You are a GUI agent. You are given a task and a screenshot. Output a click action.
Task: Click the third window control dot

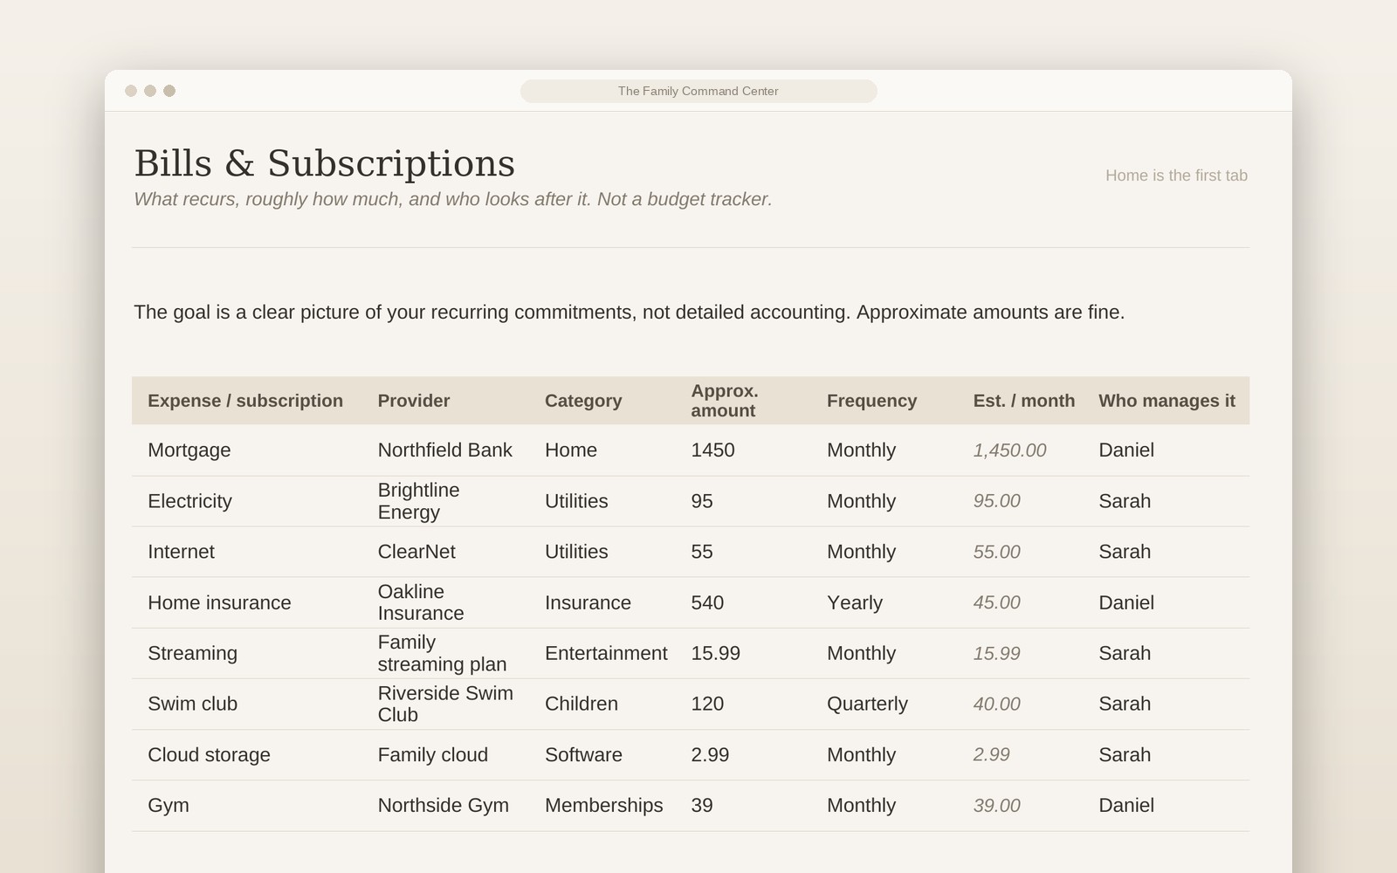[169, 91]
